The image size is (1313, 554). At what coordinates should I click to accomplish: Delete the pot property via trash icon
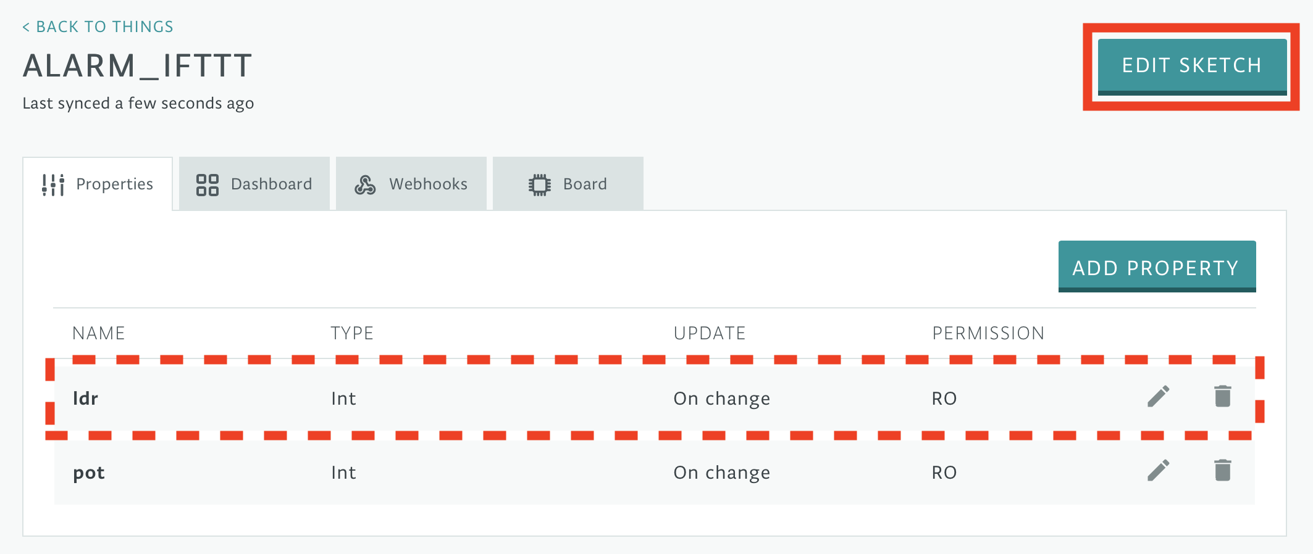(x=1222, y=470)
